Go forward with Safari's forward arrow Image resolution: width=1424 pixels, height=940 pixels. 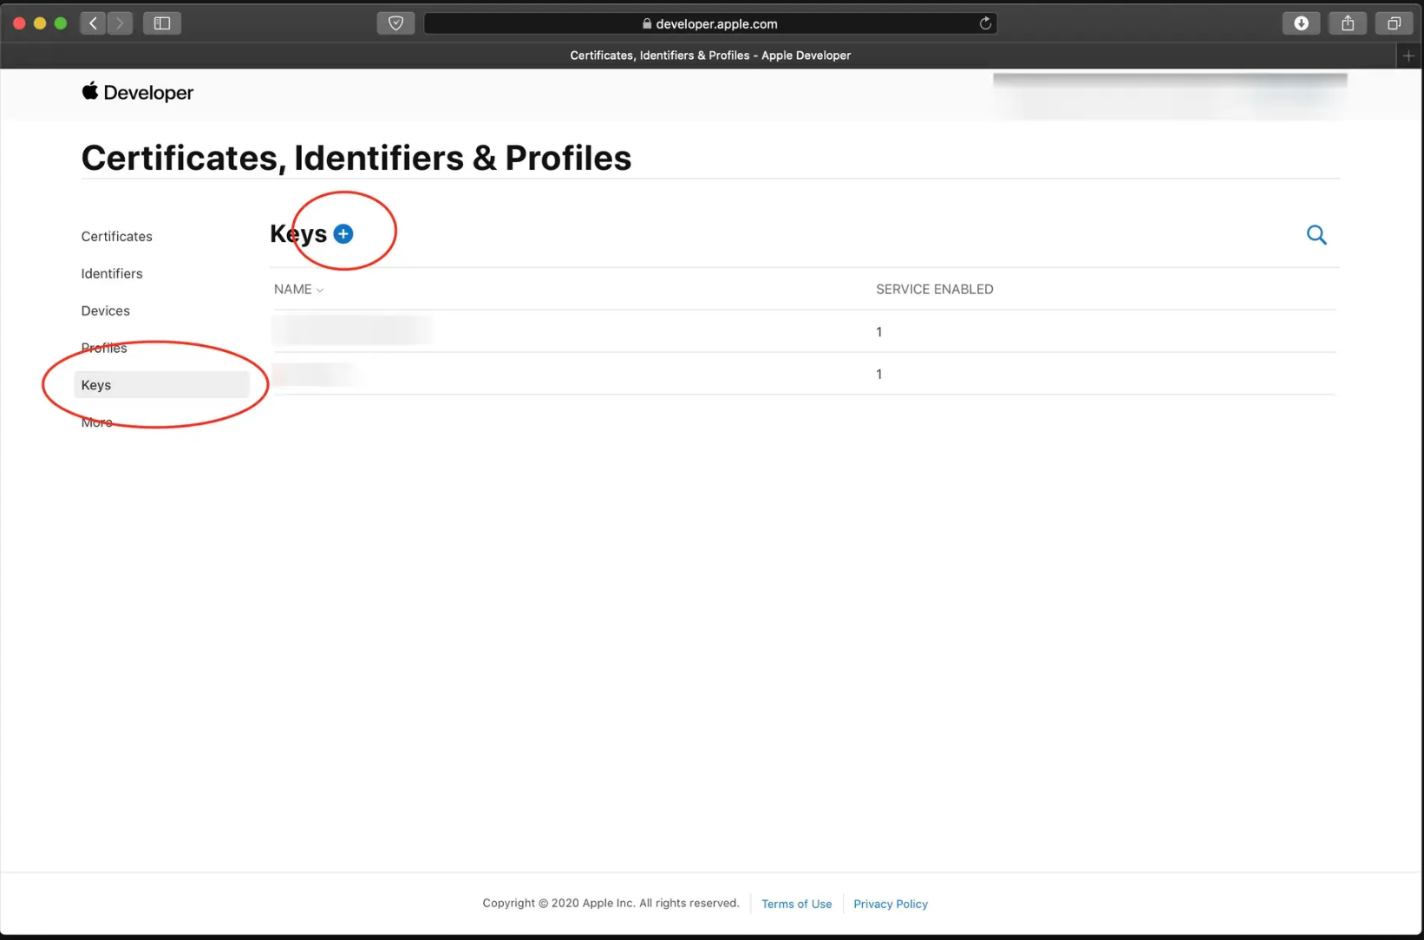[120, 23]
